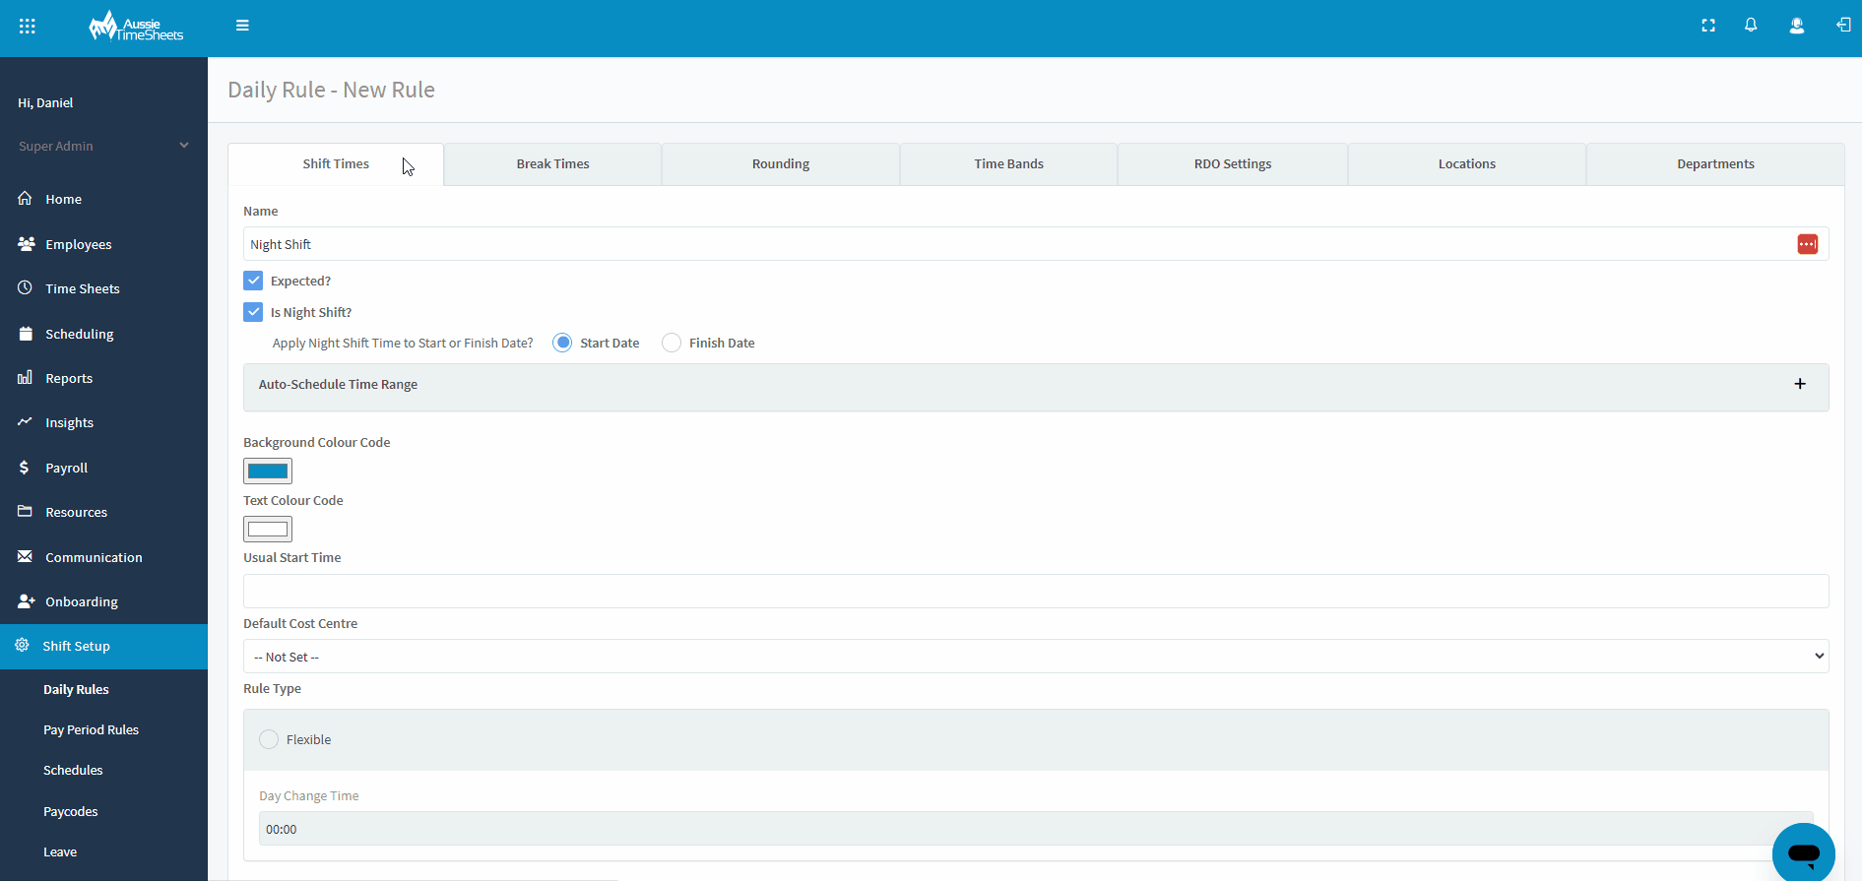Pick the blue Background Colour swatch

click(x=268, y=471)
